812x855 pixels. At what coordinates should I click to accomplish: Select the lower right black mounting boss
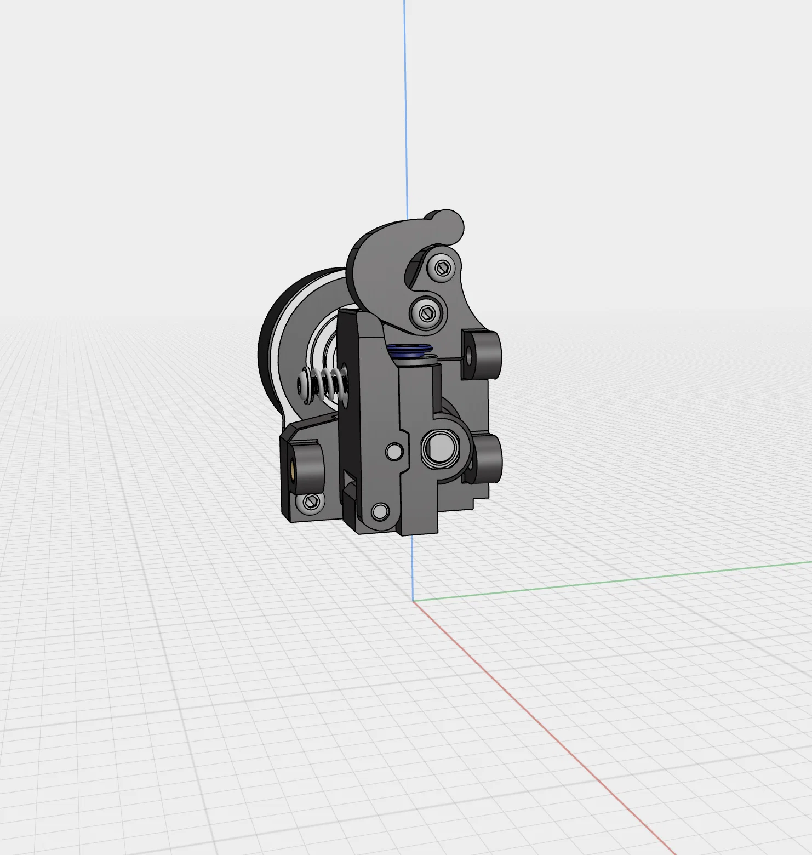[482, 459]
